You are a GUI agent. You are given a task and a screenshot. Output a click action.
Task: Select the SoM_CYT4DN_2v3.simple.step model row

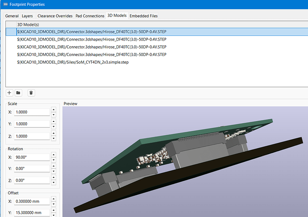[157, 62]
